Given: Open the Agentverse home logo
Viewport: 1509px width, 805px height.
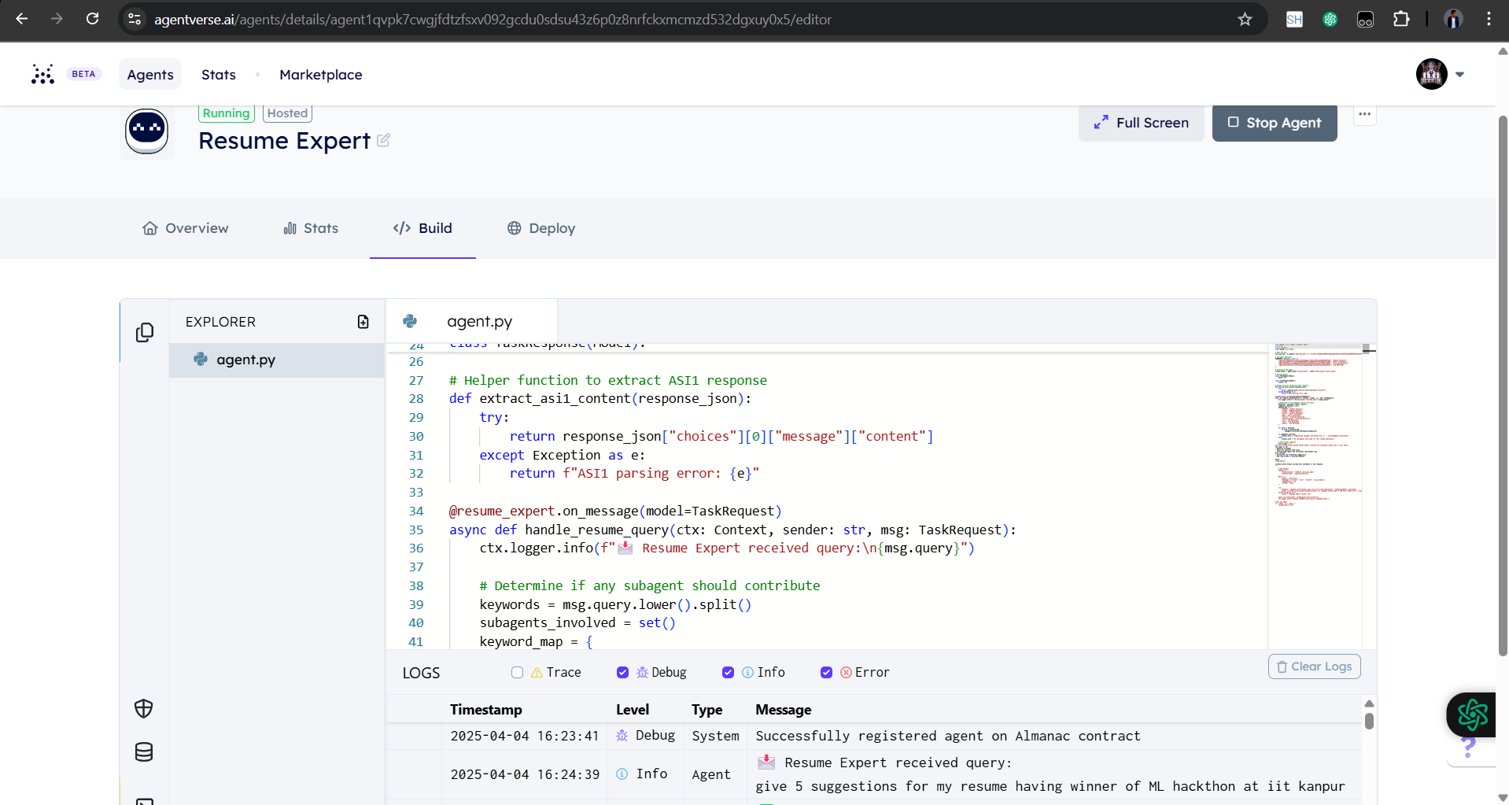Looking at the screenshot, I should [42, 74].
